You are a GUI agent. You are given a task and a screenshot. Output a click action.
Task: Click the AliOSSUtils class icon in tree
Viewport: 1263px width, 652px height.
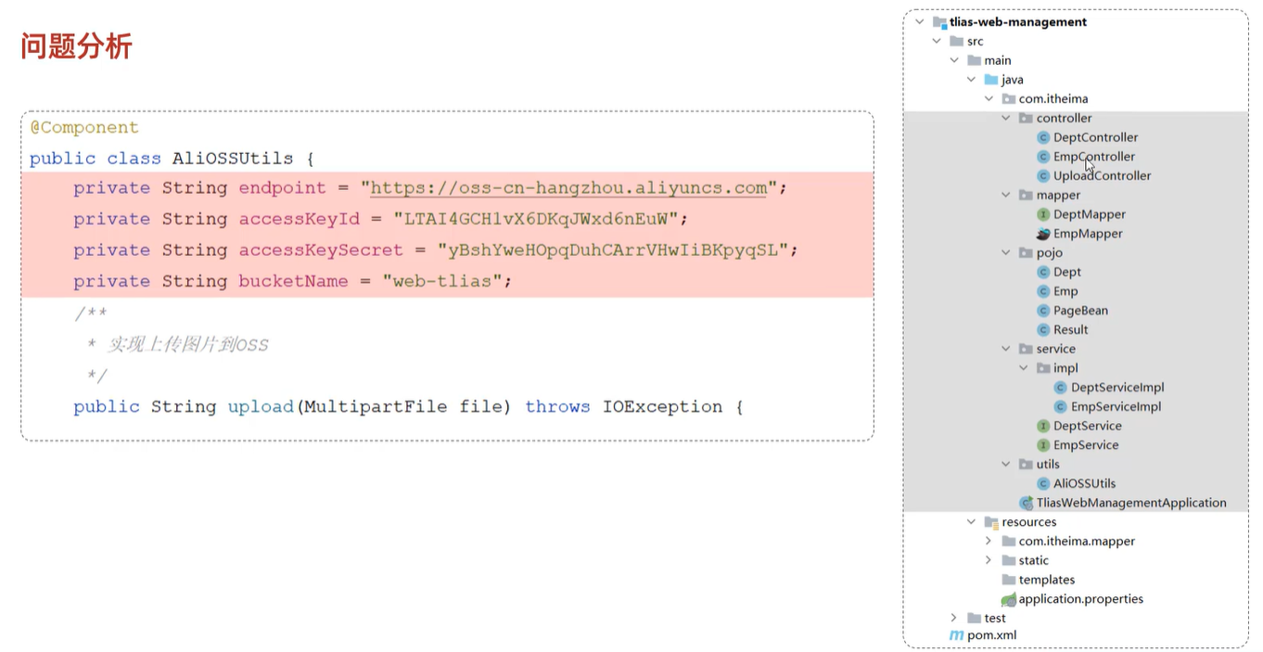coord(1043,483)
